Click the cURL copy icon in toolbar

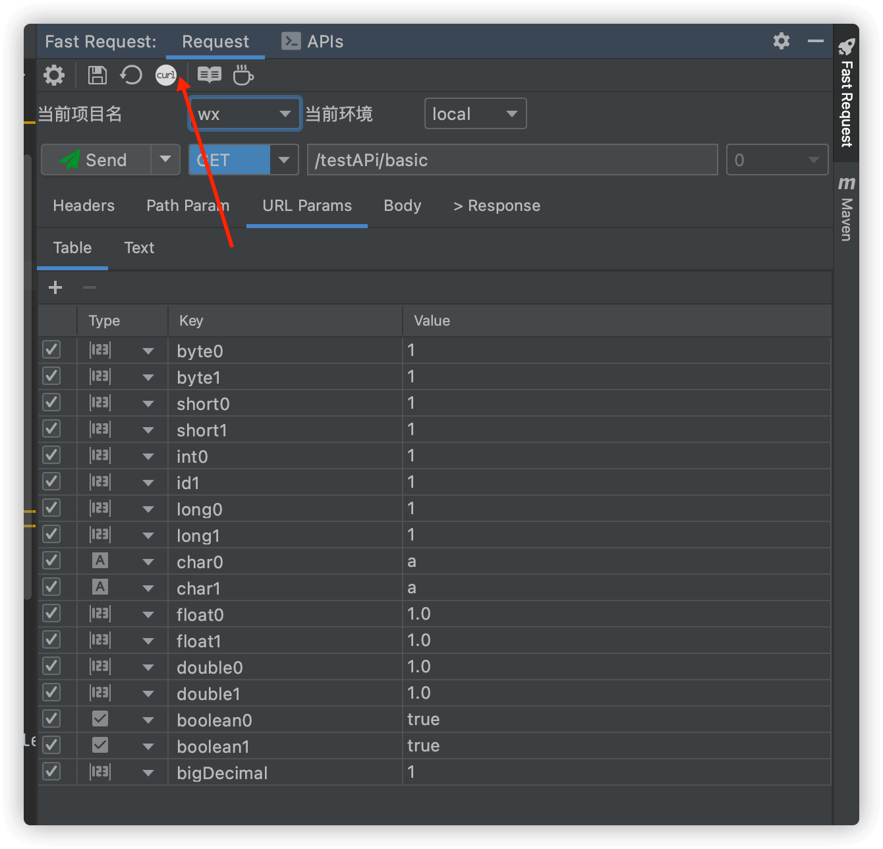pos(166,75)
